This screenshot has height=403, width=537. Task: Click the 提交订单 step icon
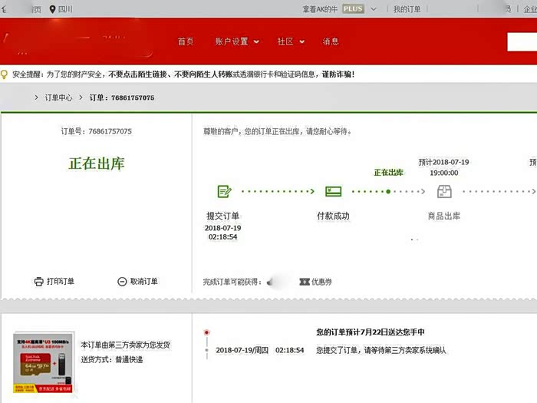pos(224,191)
